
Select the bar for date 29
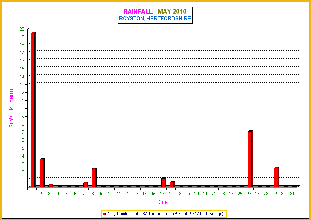click(x=276, y=177)
